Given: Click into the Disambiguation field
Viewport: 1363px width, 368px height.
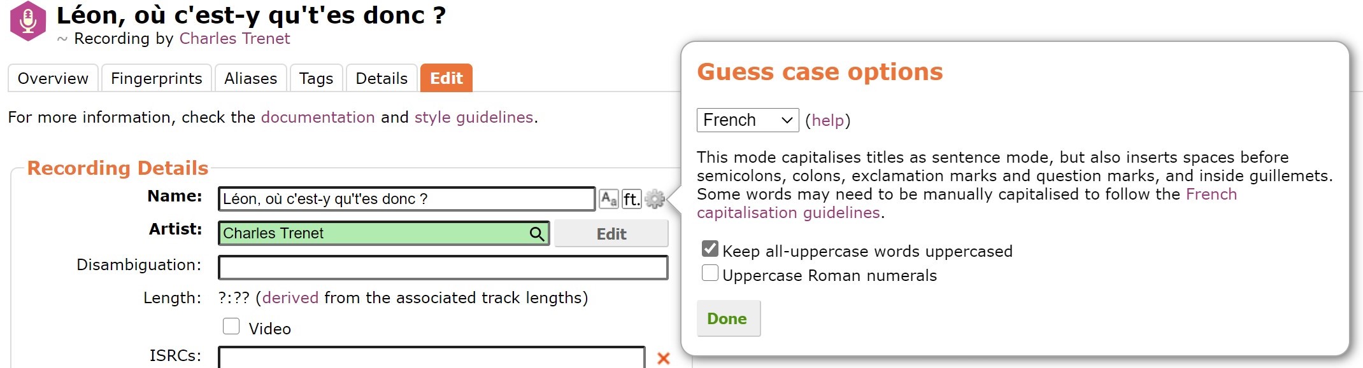Looking at the screenshot, I should (443, 268).
